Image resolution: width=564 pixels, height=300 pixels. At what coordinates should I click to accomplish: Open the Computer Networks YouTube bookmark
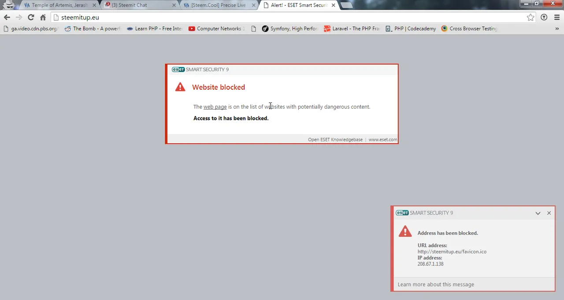216,29
